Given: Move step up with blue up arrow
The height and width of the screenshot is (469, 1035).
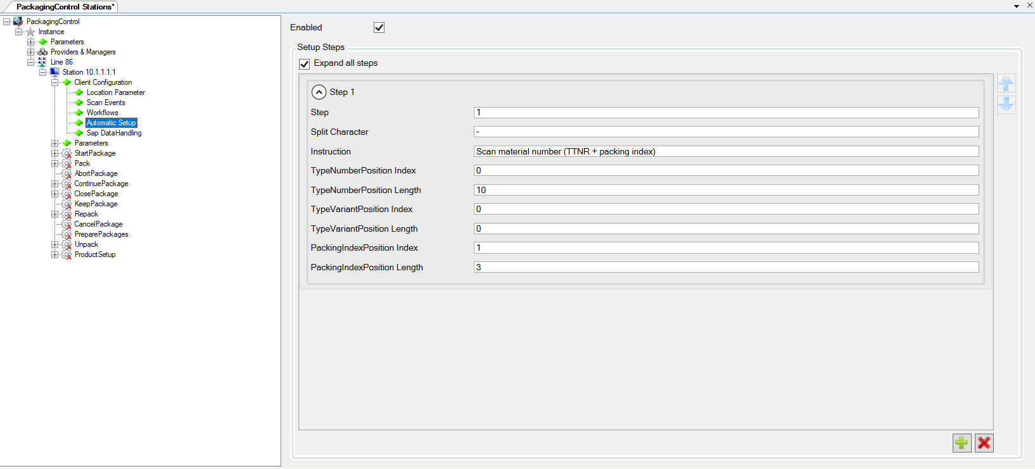Looking at the screenshot, I should pos(1006,84).
